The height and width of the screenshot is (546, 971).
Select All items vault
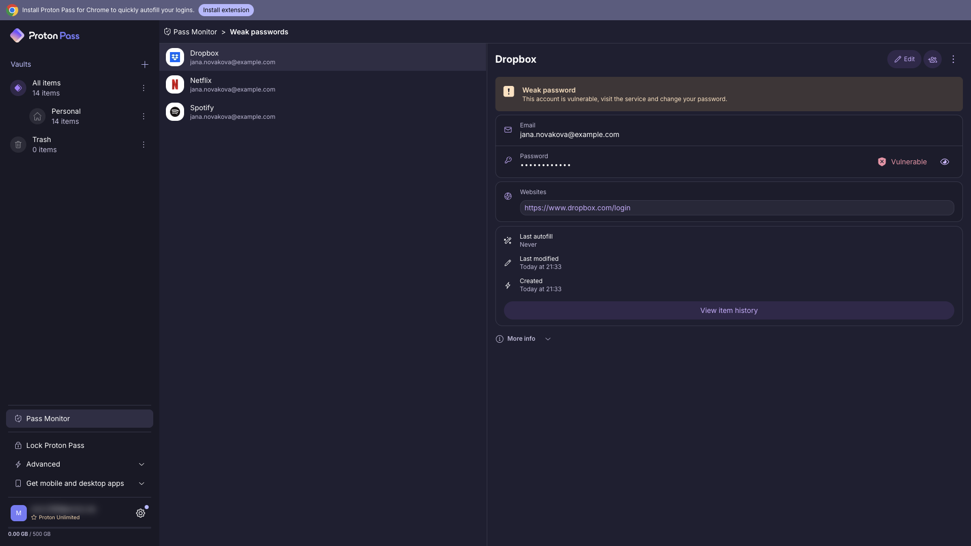[79, 88]
